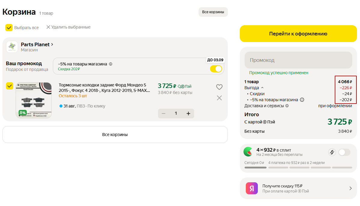Disable the −5% store promo code switch
Image resolution: width=360 pixels, height=206 pixels.
point(216,69)
